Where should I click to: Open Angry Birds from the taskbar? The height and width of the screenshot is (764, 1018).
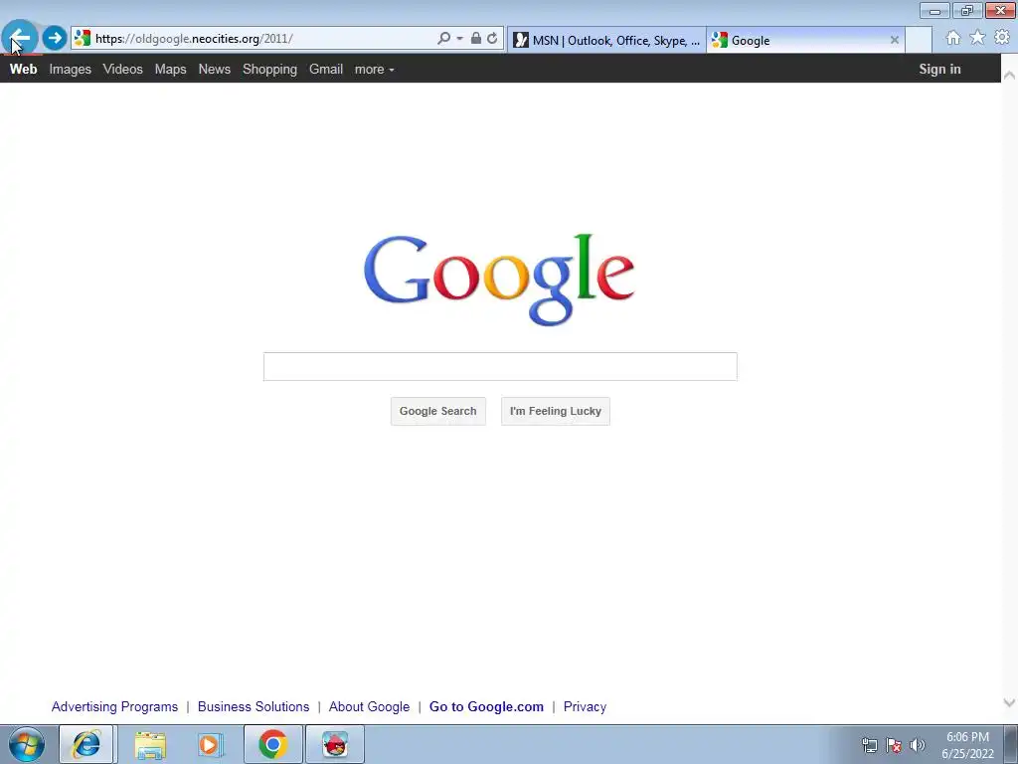335,744
